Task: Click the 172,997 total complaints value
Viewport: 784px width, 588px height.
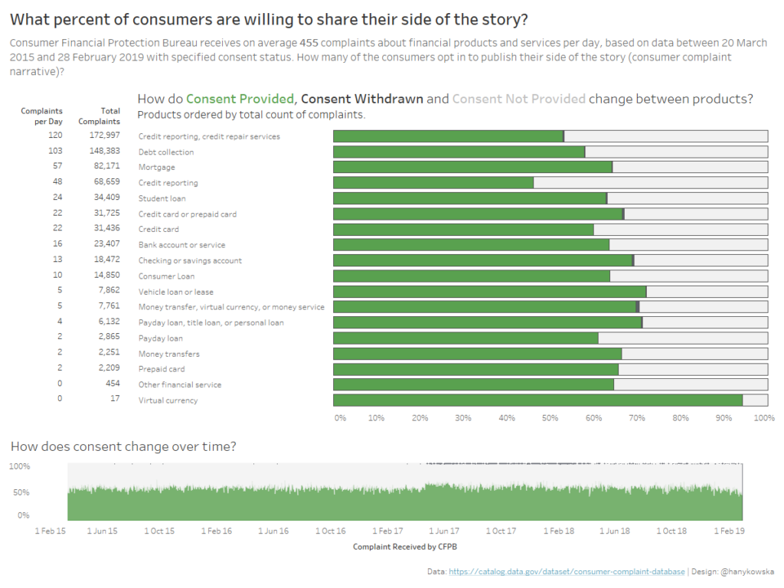Action: [104, 136]
